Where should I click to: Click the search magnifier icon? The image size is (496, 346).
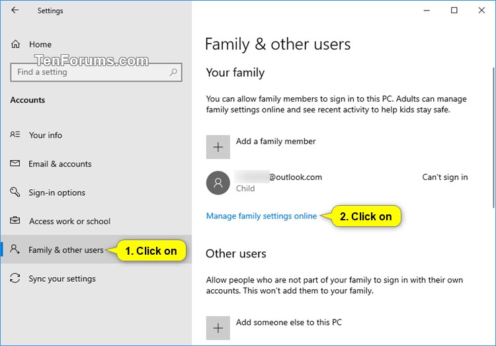[173, 72]
